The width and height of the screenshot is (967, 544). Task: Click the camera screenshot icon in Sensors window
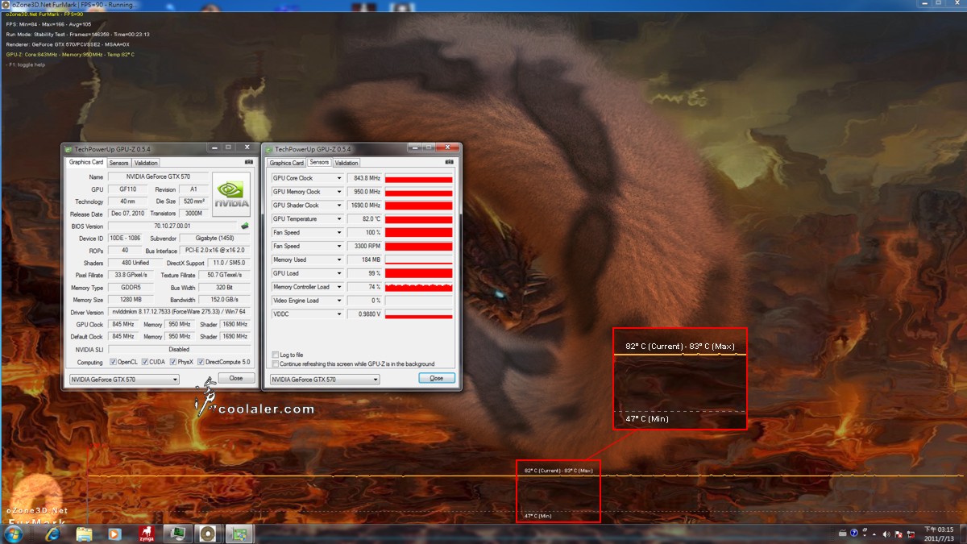coord(450,162)
